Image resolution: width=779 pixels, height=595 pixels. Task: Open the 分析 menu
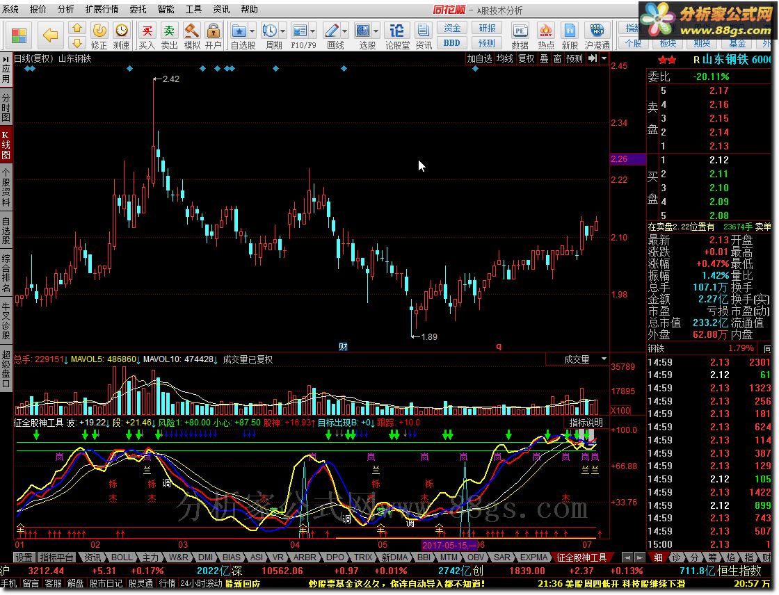point(65,9)
